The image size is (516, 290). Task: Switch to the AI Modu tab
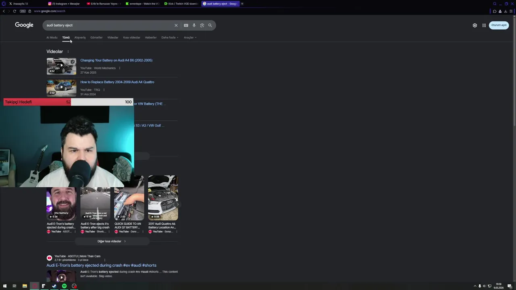point(52,37)
